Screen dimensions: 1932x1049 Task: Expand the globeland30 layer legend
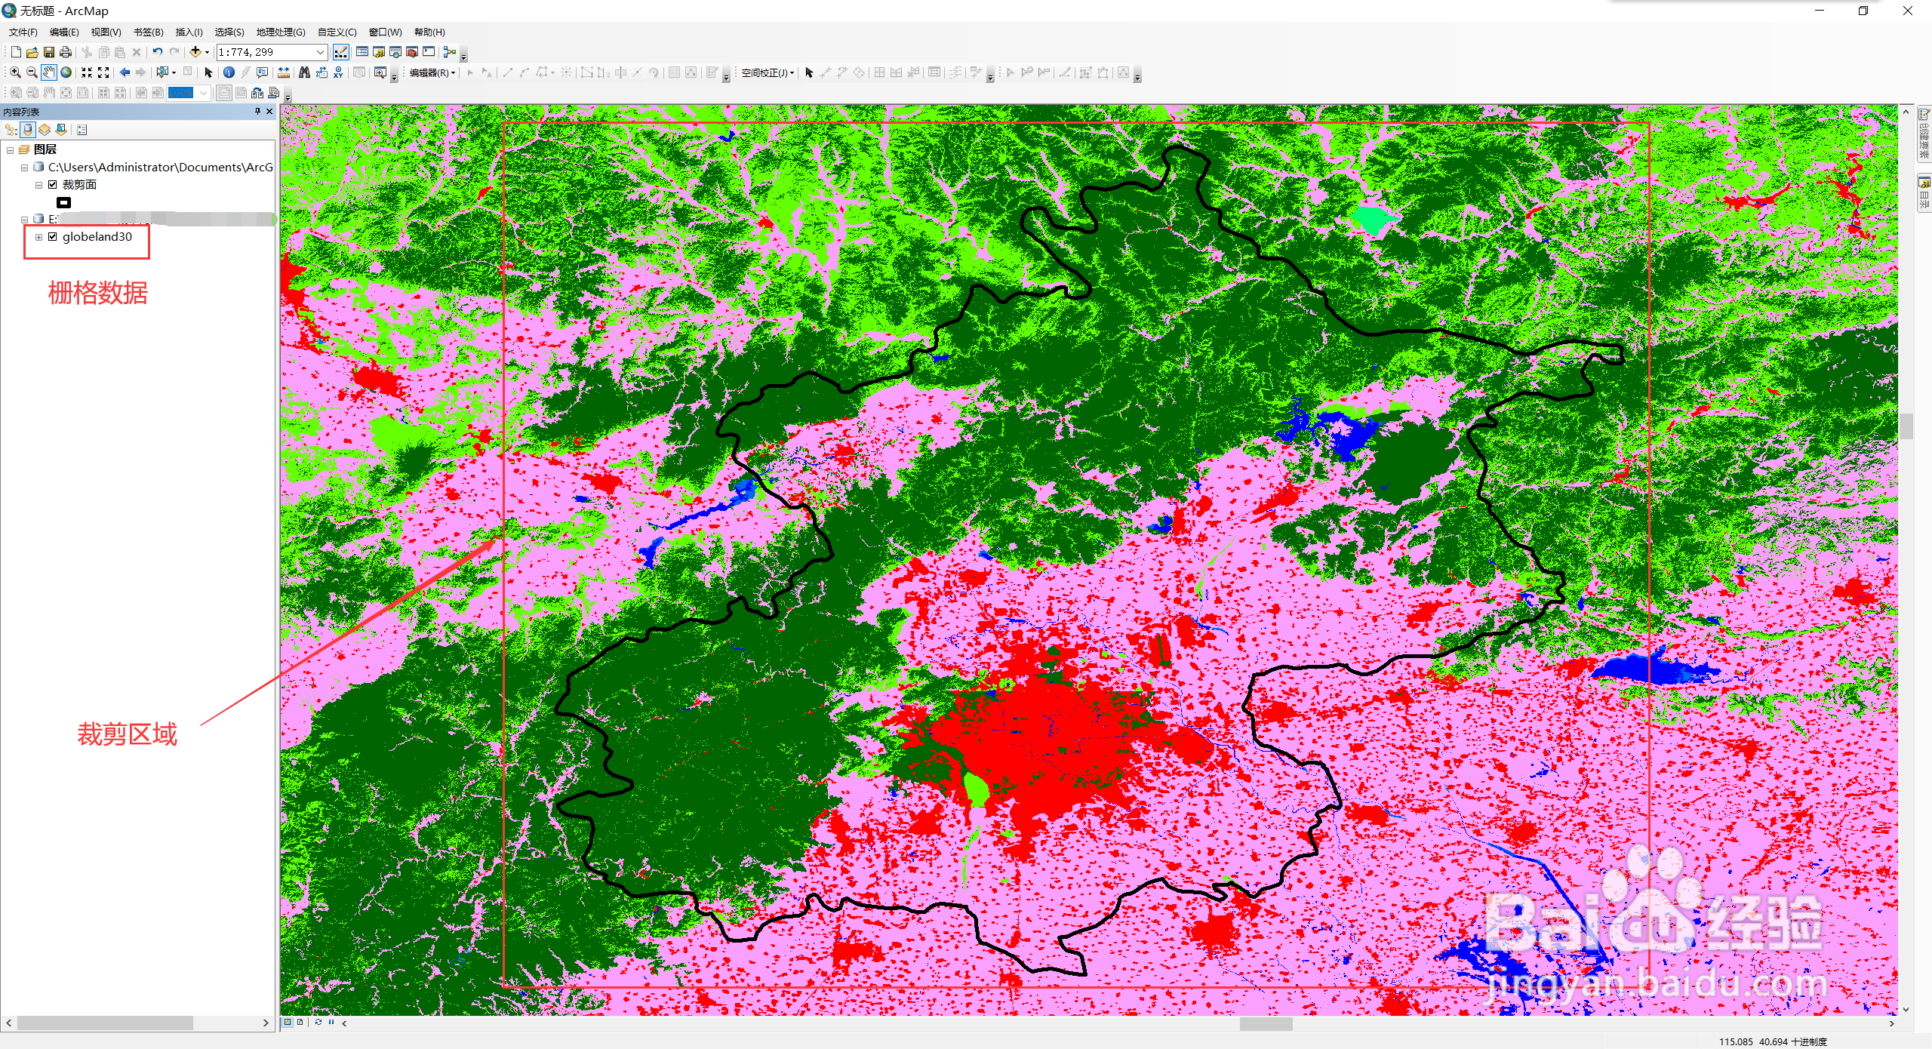[39, 237]
